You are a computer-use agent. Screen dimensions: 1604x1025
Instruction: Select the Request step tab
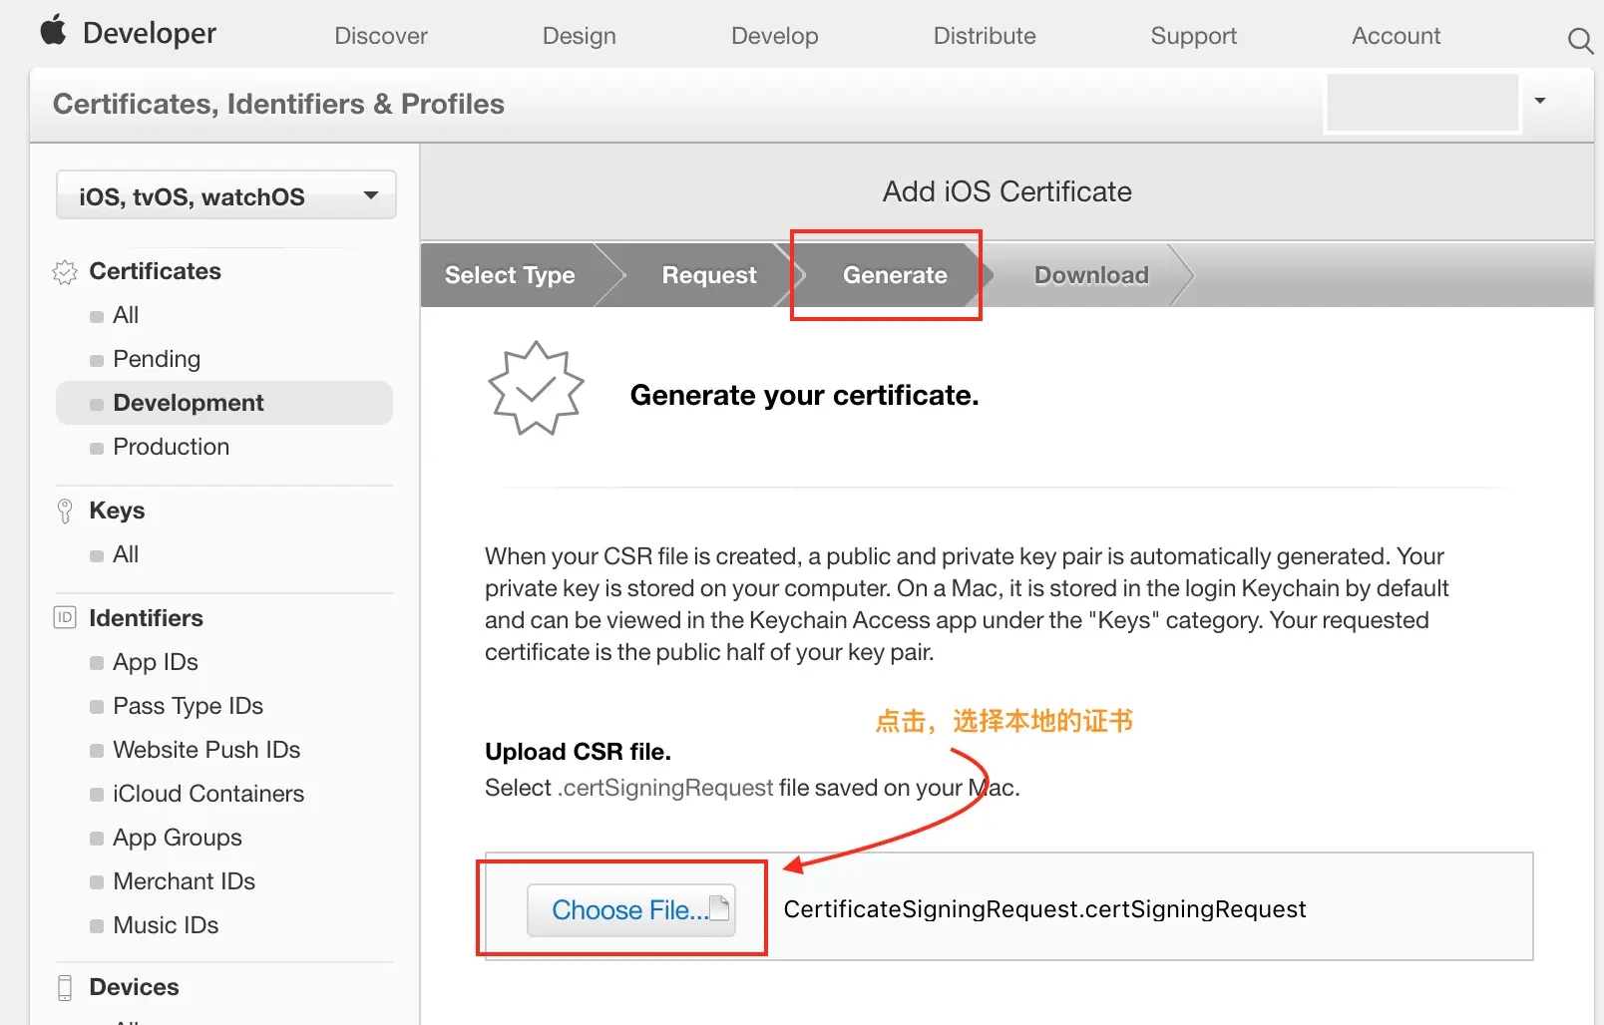pyautogui.click(x=708, y=275)
